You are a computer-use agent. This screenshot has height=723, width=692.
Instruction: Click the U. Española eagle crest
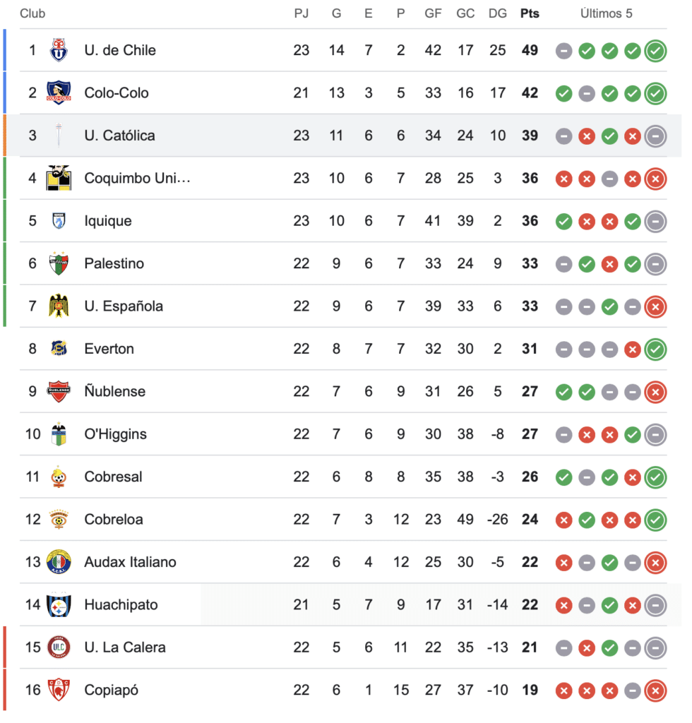click(59, 306)
